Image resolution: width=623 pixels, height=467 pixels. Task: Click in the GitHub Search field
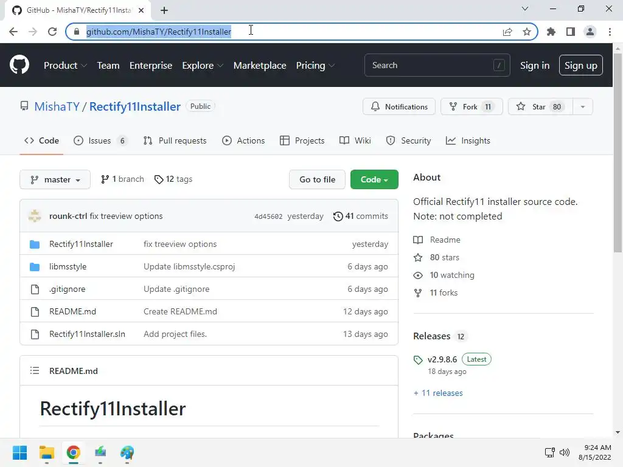tap(437, 65)
